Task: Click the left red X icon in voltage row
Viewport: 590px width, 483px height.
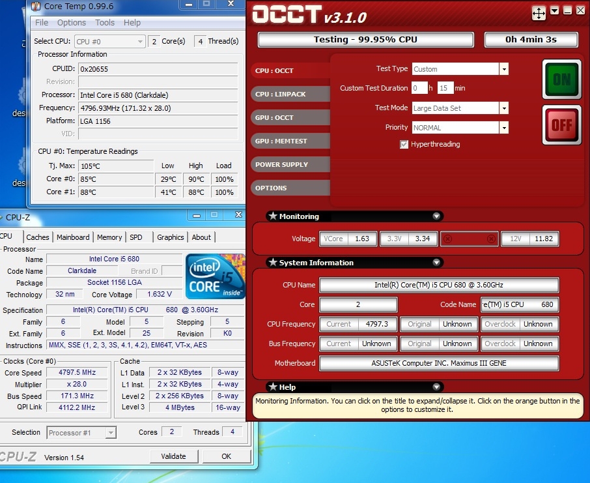Action: pos(447,239)
